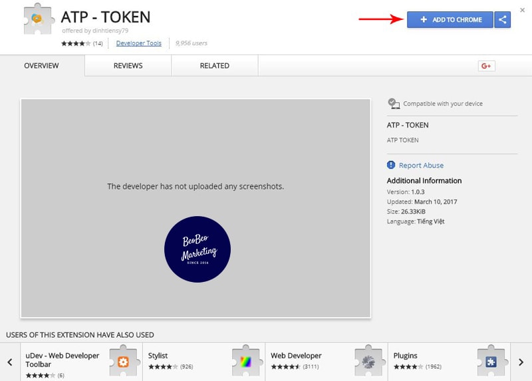
Task: Open the Developer Tools category link
Action: (x=139, y=43)
